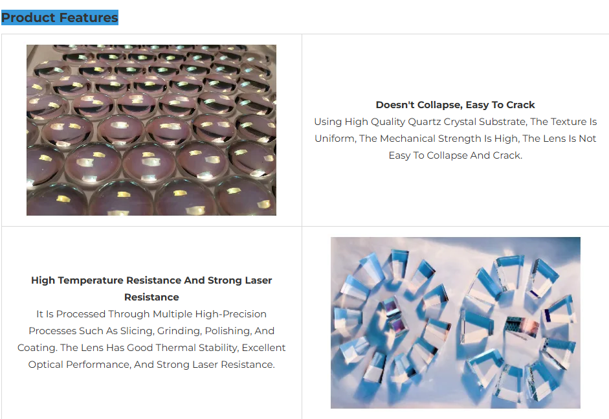Click the line starting "Processes Such As Slicing"

point(151,331)
